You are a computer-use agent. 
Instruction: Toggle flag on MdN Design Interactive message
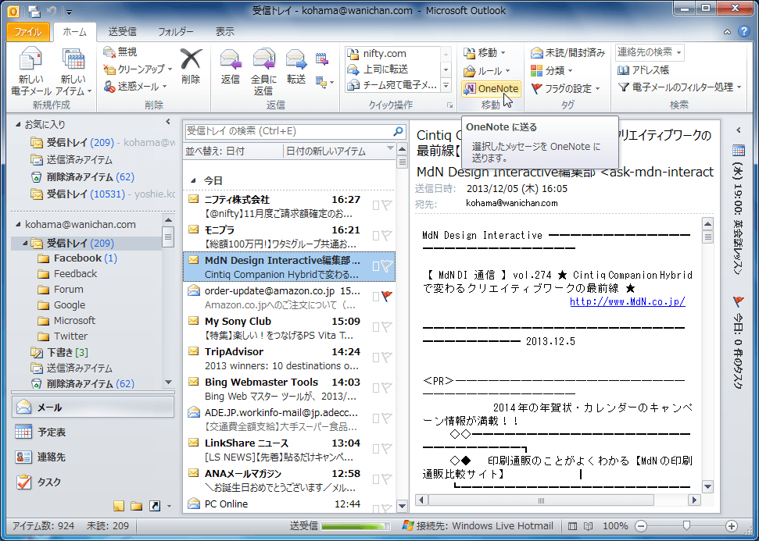(x=386, y=266)
